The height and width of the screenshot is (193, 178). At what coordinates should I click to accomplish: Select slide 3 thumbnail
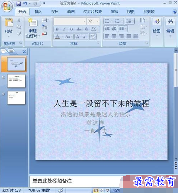16,98
